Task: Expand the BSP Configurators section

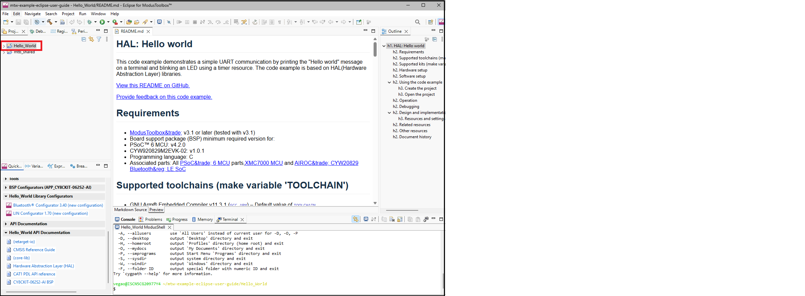Action: (6, 187)
